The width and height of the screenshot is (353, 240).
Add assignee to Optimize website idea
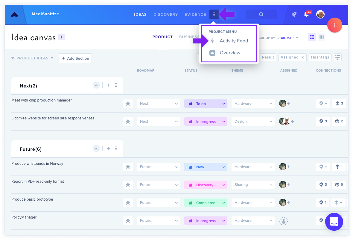click(x=293, y=121)
